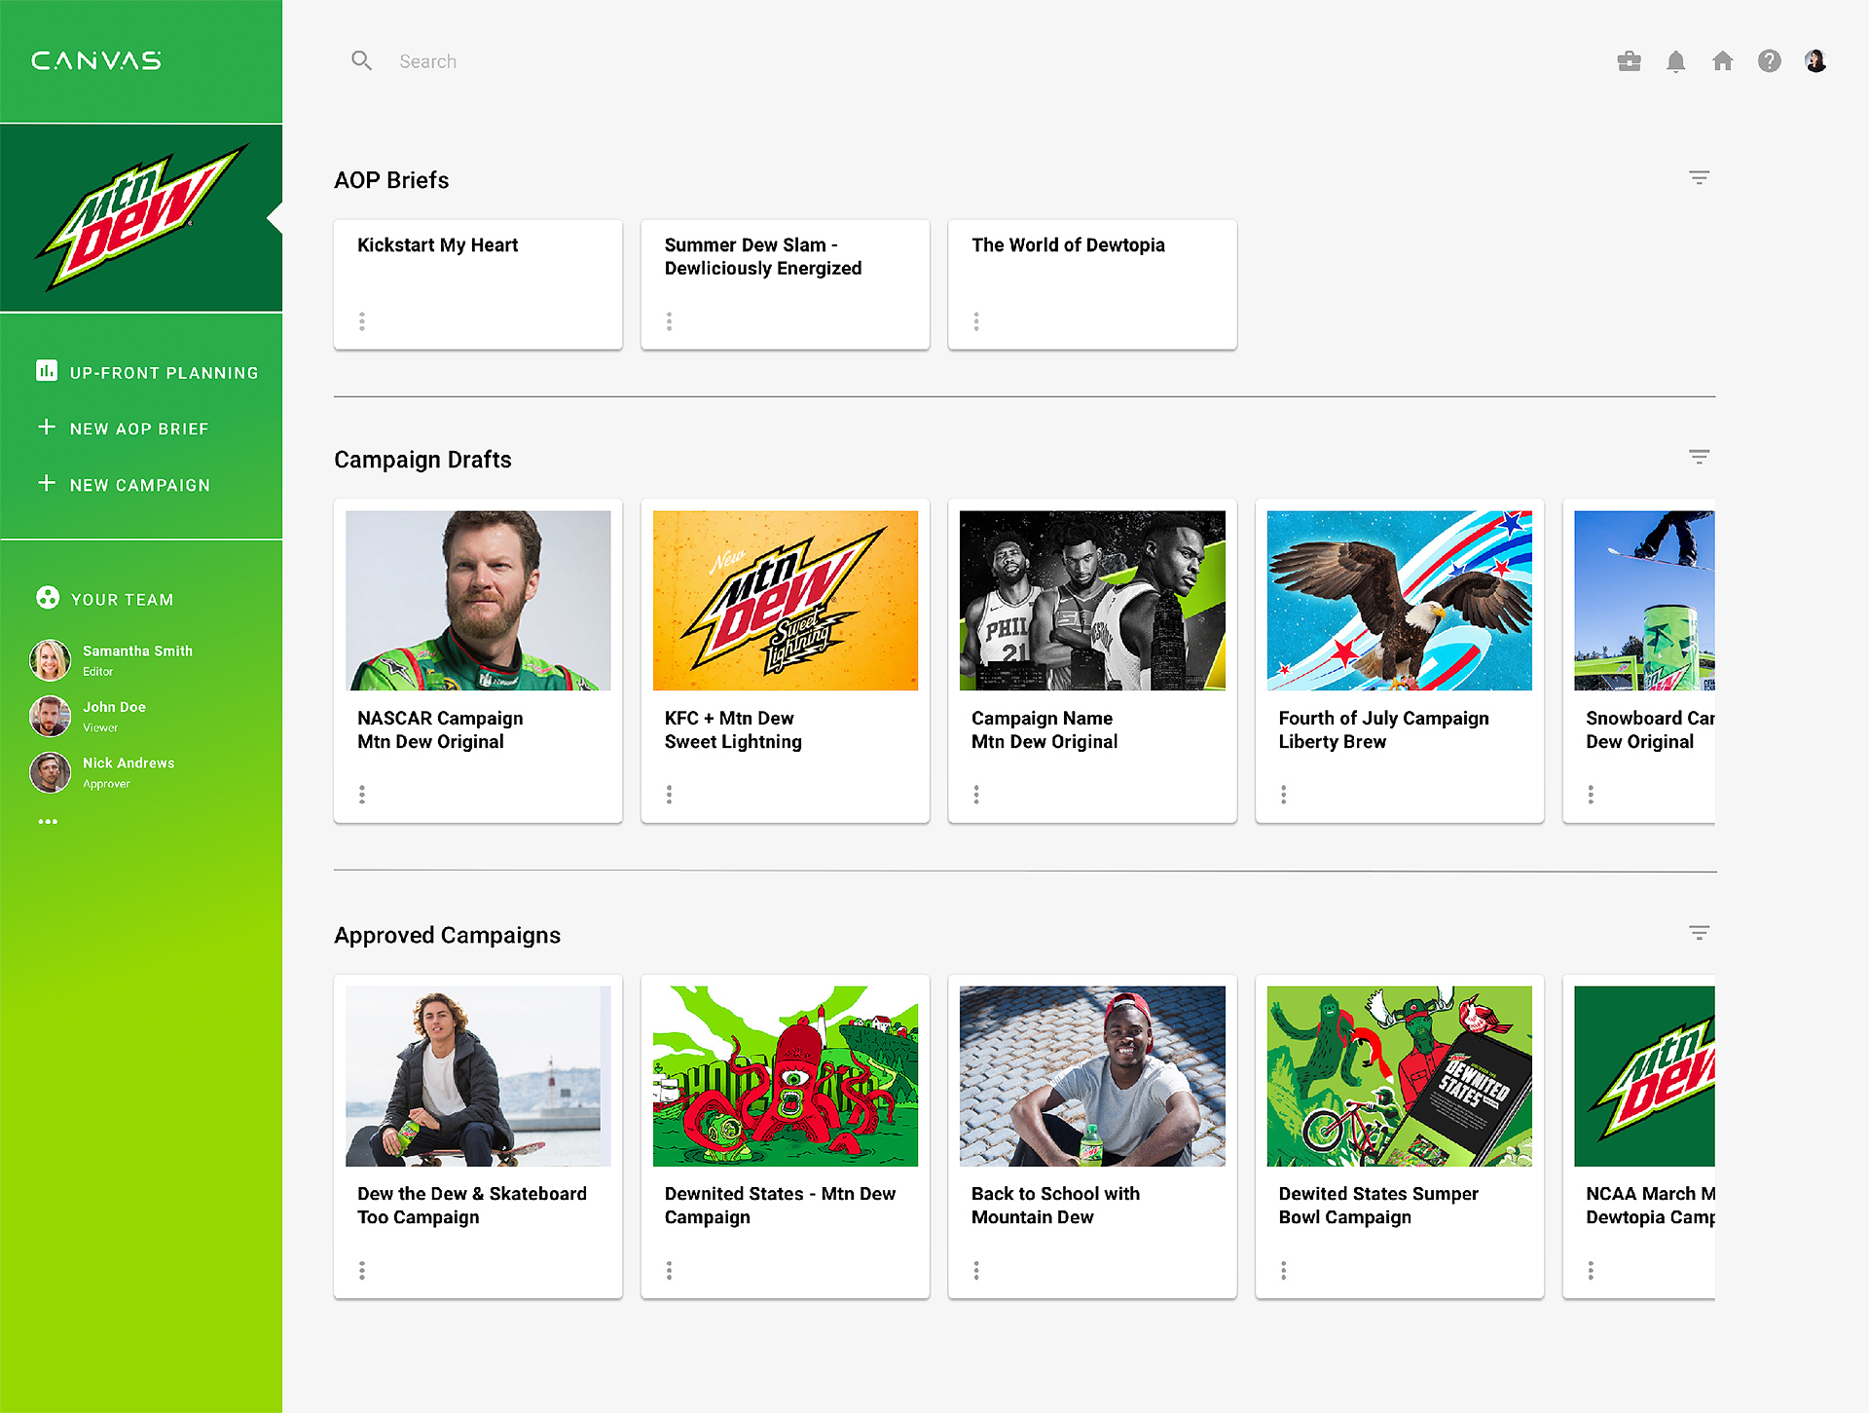Open more options on KFC + Mtn Dew card
1869x1413 pixels.
[669, 795]
